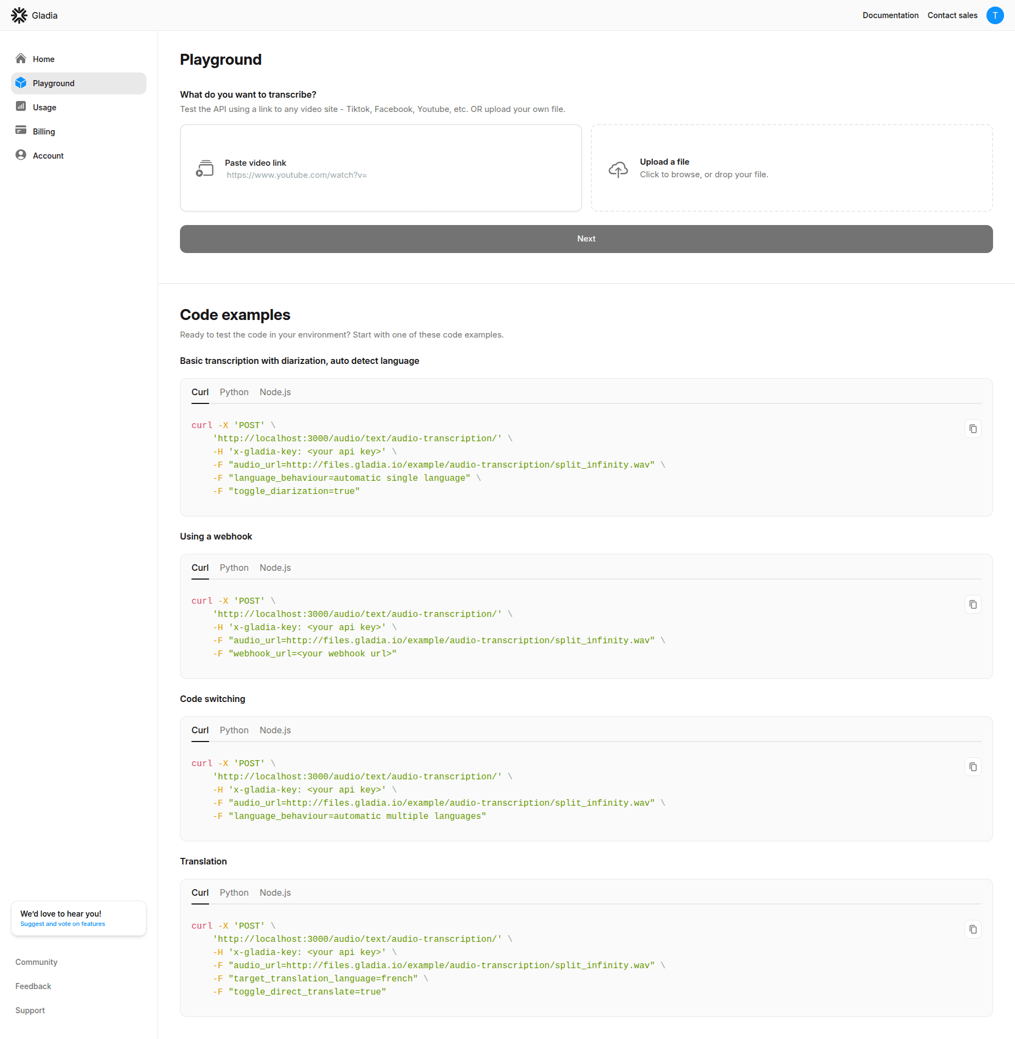Copy the Translation curl command
The height and width of the screenshot is (1039, 1015).
973,929
